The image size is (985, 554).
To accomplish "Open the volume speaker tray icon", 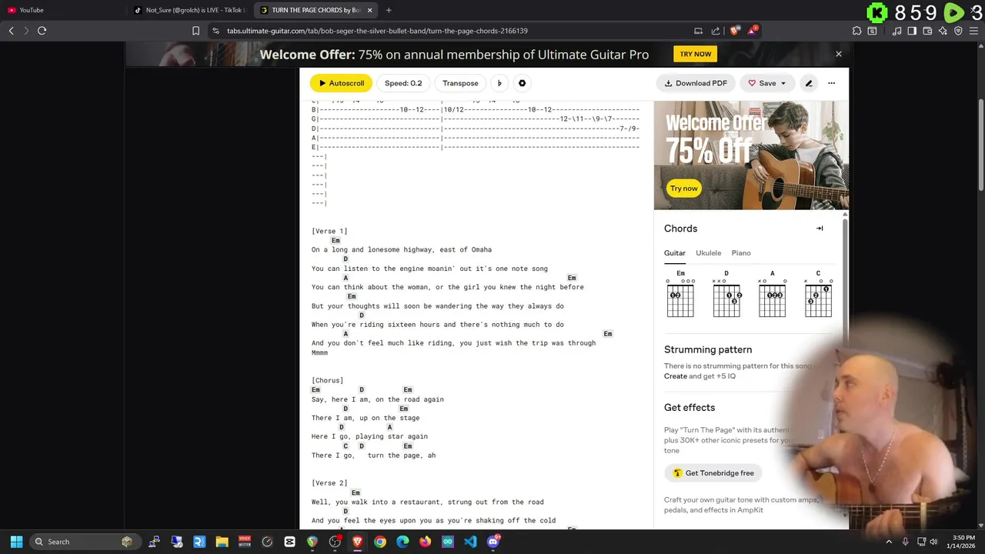I will pyautogui.click(x=933, y=542).
